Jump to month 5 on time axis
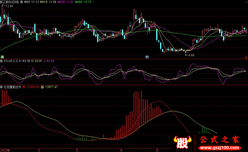The height and width of the screenshot is (152, 248). [157, 150]
